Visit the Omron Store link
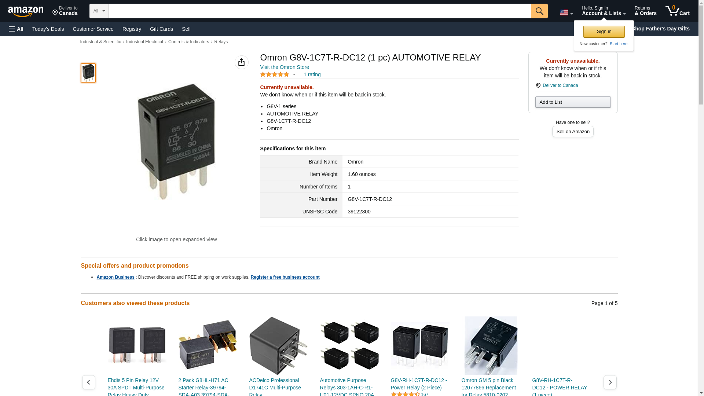Image resolution: width=704 pixels, height=396 pixels. (285, 67)
